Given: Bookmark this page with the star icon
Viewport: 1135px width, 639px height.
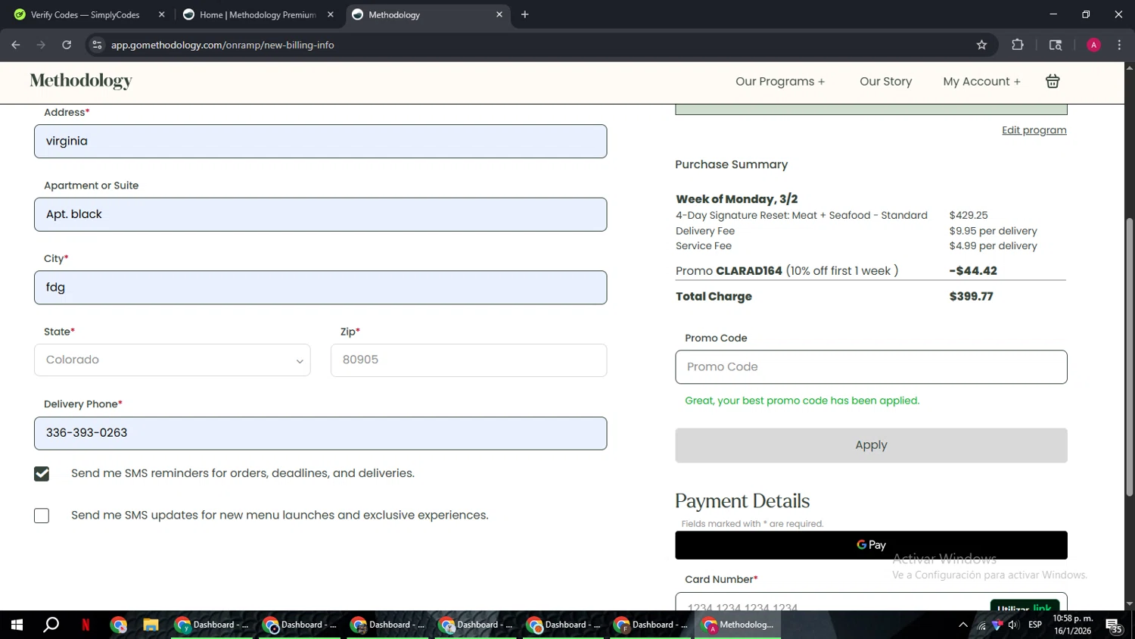Looking at the screenshot, I should coord(981,45).
